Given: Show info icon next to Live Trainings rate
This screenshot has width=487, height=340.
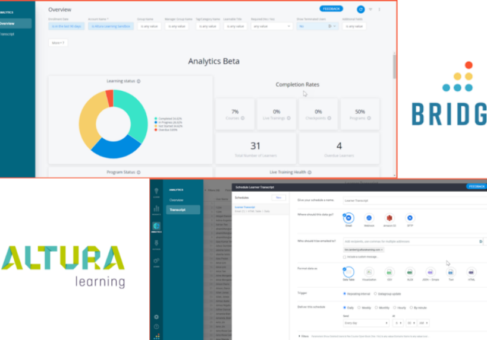Looking at the screenshot, I should 288,118.
